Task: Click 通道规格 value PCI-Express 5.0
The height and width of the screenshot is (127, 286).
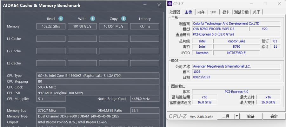Action: (236, 34)
